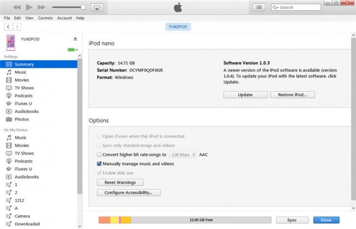Select Movies icon under Settings
This screenshot has height=229, width=356.
tap(9, 80)
